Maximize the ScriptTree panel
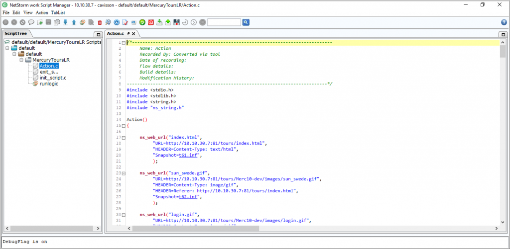The image size is (510, 249). pyautogui.click(x=98, y=34)
